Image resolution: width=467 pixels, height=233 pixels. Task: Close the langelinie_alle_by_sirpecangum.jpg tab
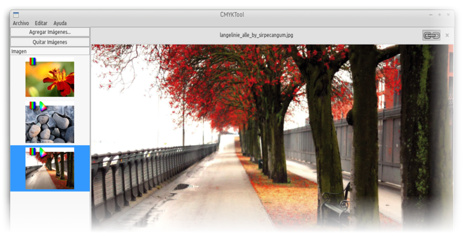(447, 36)
